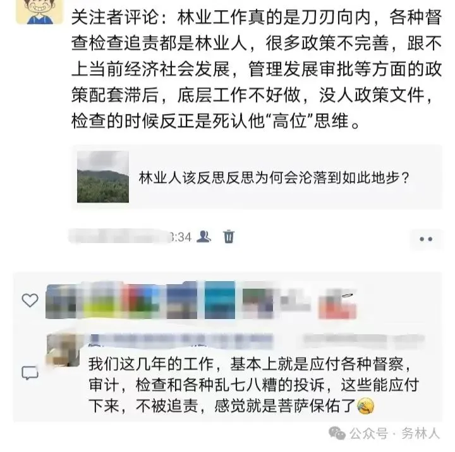Tap the people visibility icon beside timestamp
Screen dimensions: 455x452
click(x=203, y=236)
